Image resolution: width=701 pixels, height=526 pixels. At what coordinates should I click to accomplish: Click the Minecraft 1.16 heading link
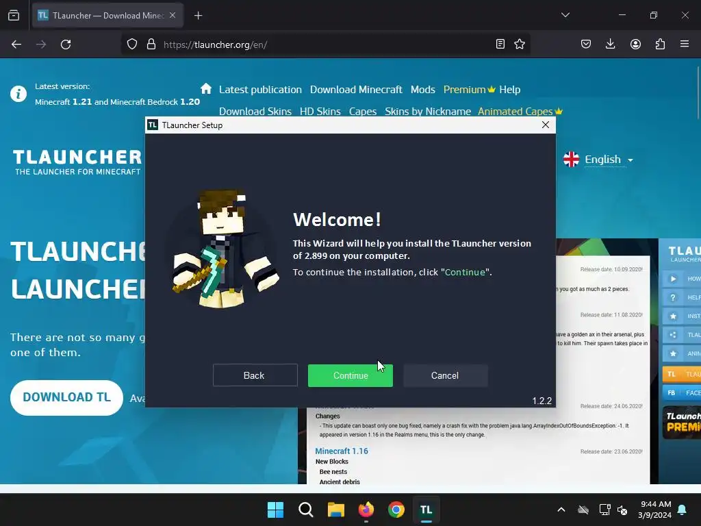[x=342, y=451]
